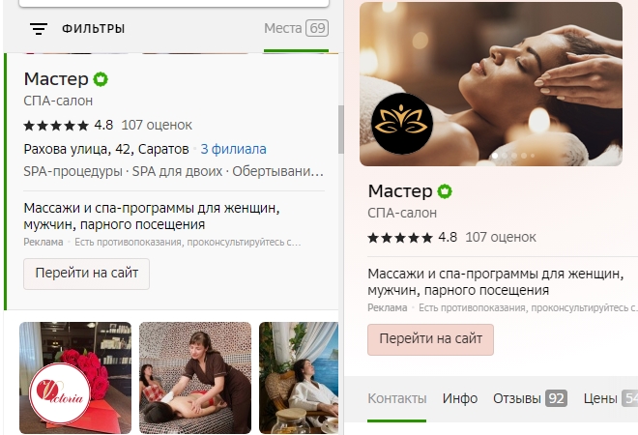Open the Инфо tab
The height and width of the screenshot is (435, 638).
click(460, 398)
